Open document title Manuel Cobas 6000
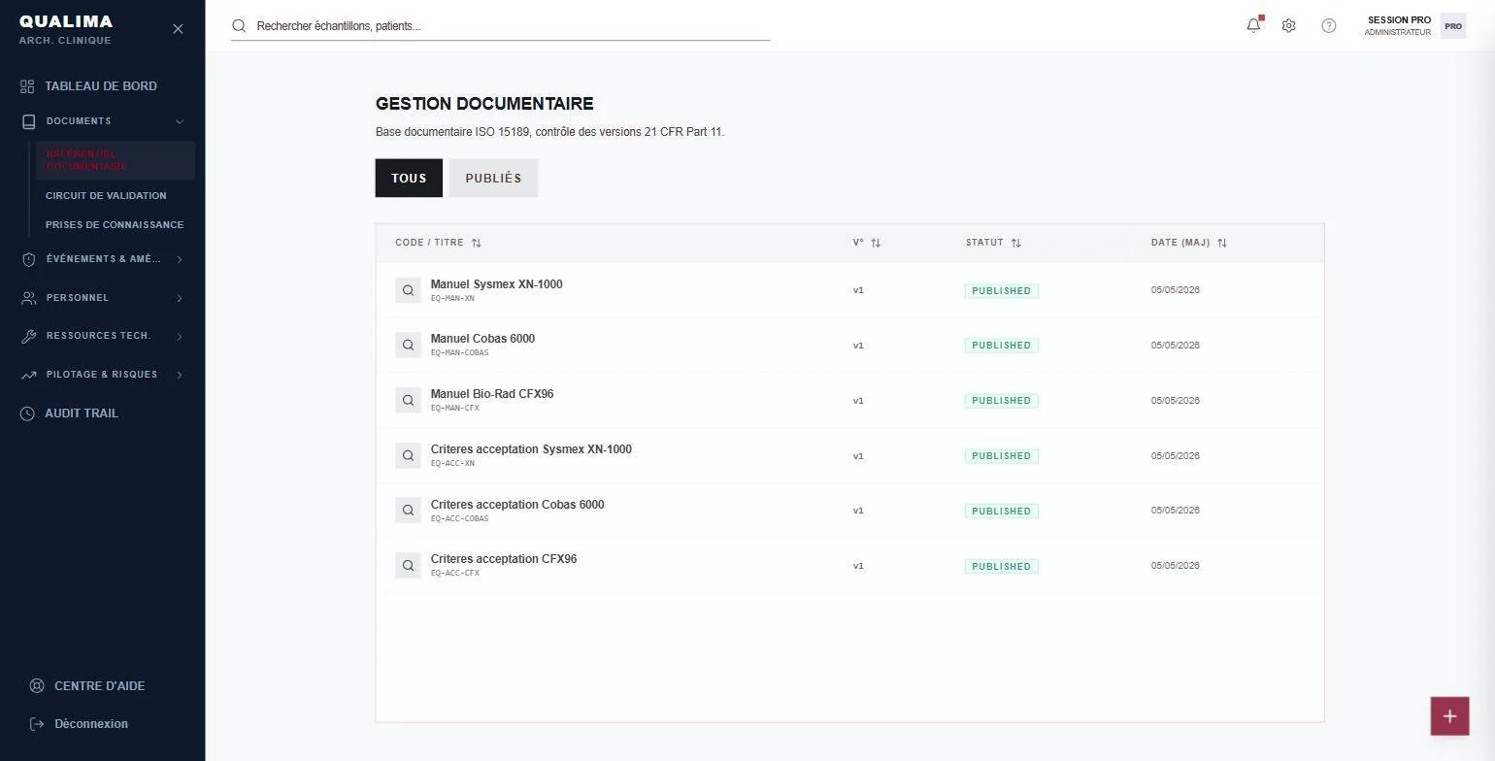 (482, 339)
